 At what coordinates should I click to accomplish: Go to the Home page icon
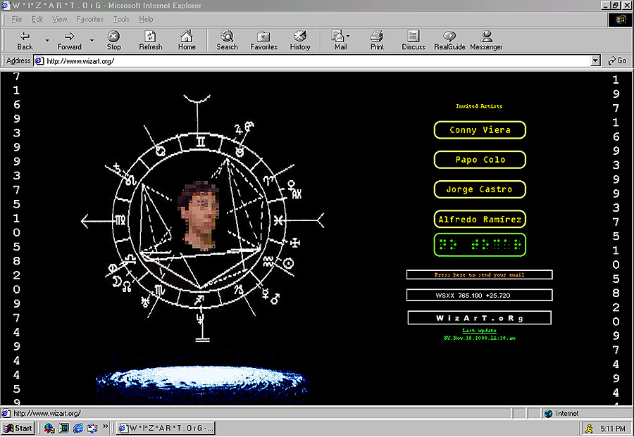click(187, 40)
